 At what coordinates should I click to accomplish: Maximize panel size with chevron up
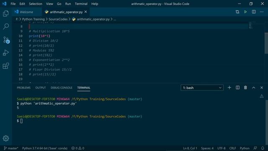(x=254, y=88)
